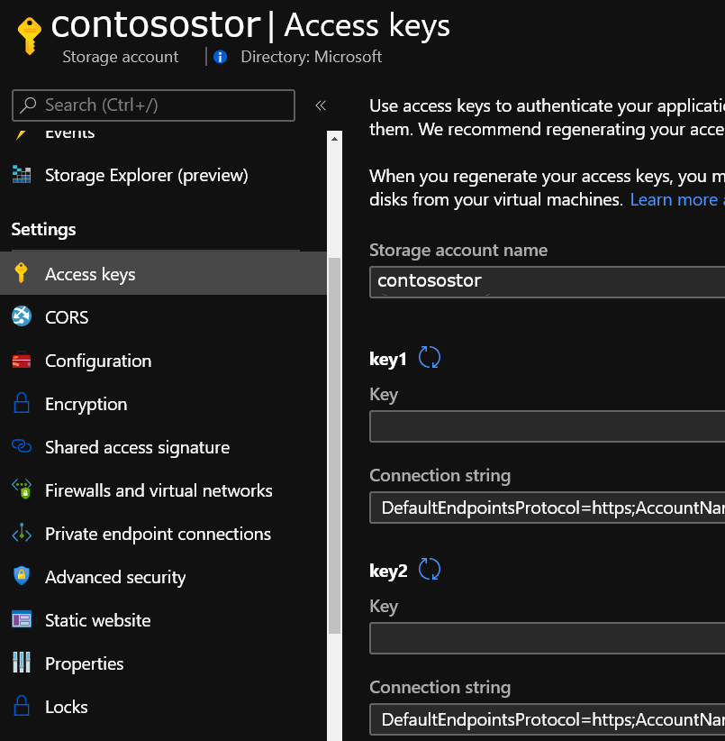Open the Learn more link
The width and height of the screenshot is (725, 741).
click(x=675, y=199)
